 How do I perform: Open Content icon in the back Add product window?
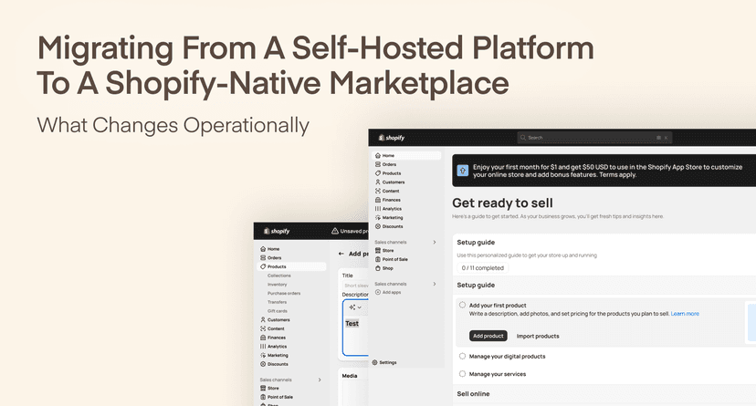pyautogui.click(x=263, y=328)
